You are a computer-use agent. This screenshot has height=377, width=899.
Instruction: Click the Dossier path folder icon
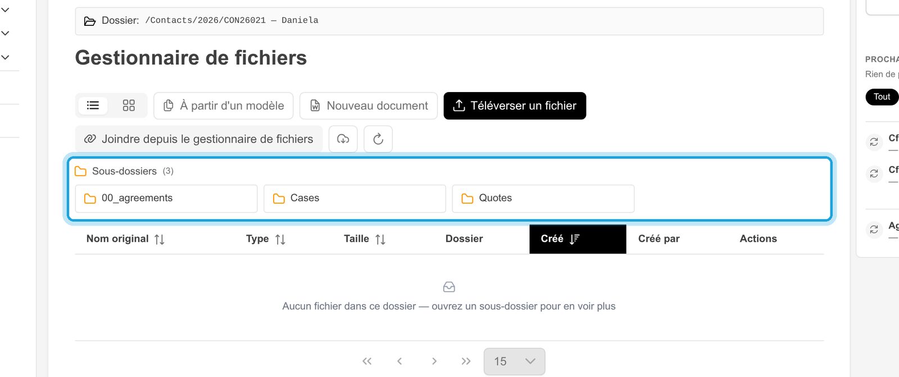(90, 21)
